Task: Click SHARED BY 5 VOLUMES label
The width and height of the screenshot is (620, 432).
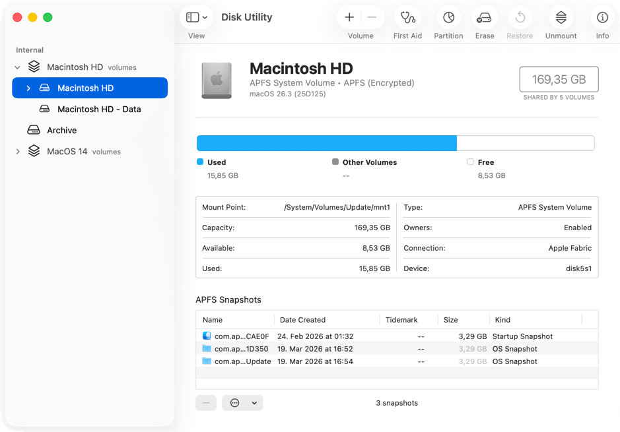Action: click(x=559, y=97)
